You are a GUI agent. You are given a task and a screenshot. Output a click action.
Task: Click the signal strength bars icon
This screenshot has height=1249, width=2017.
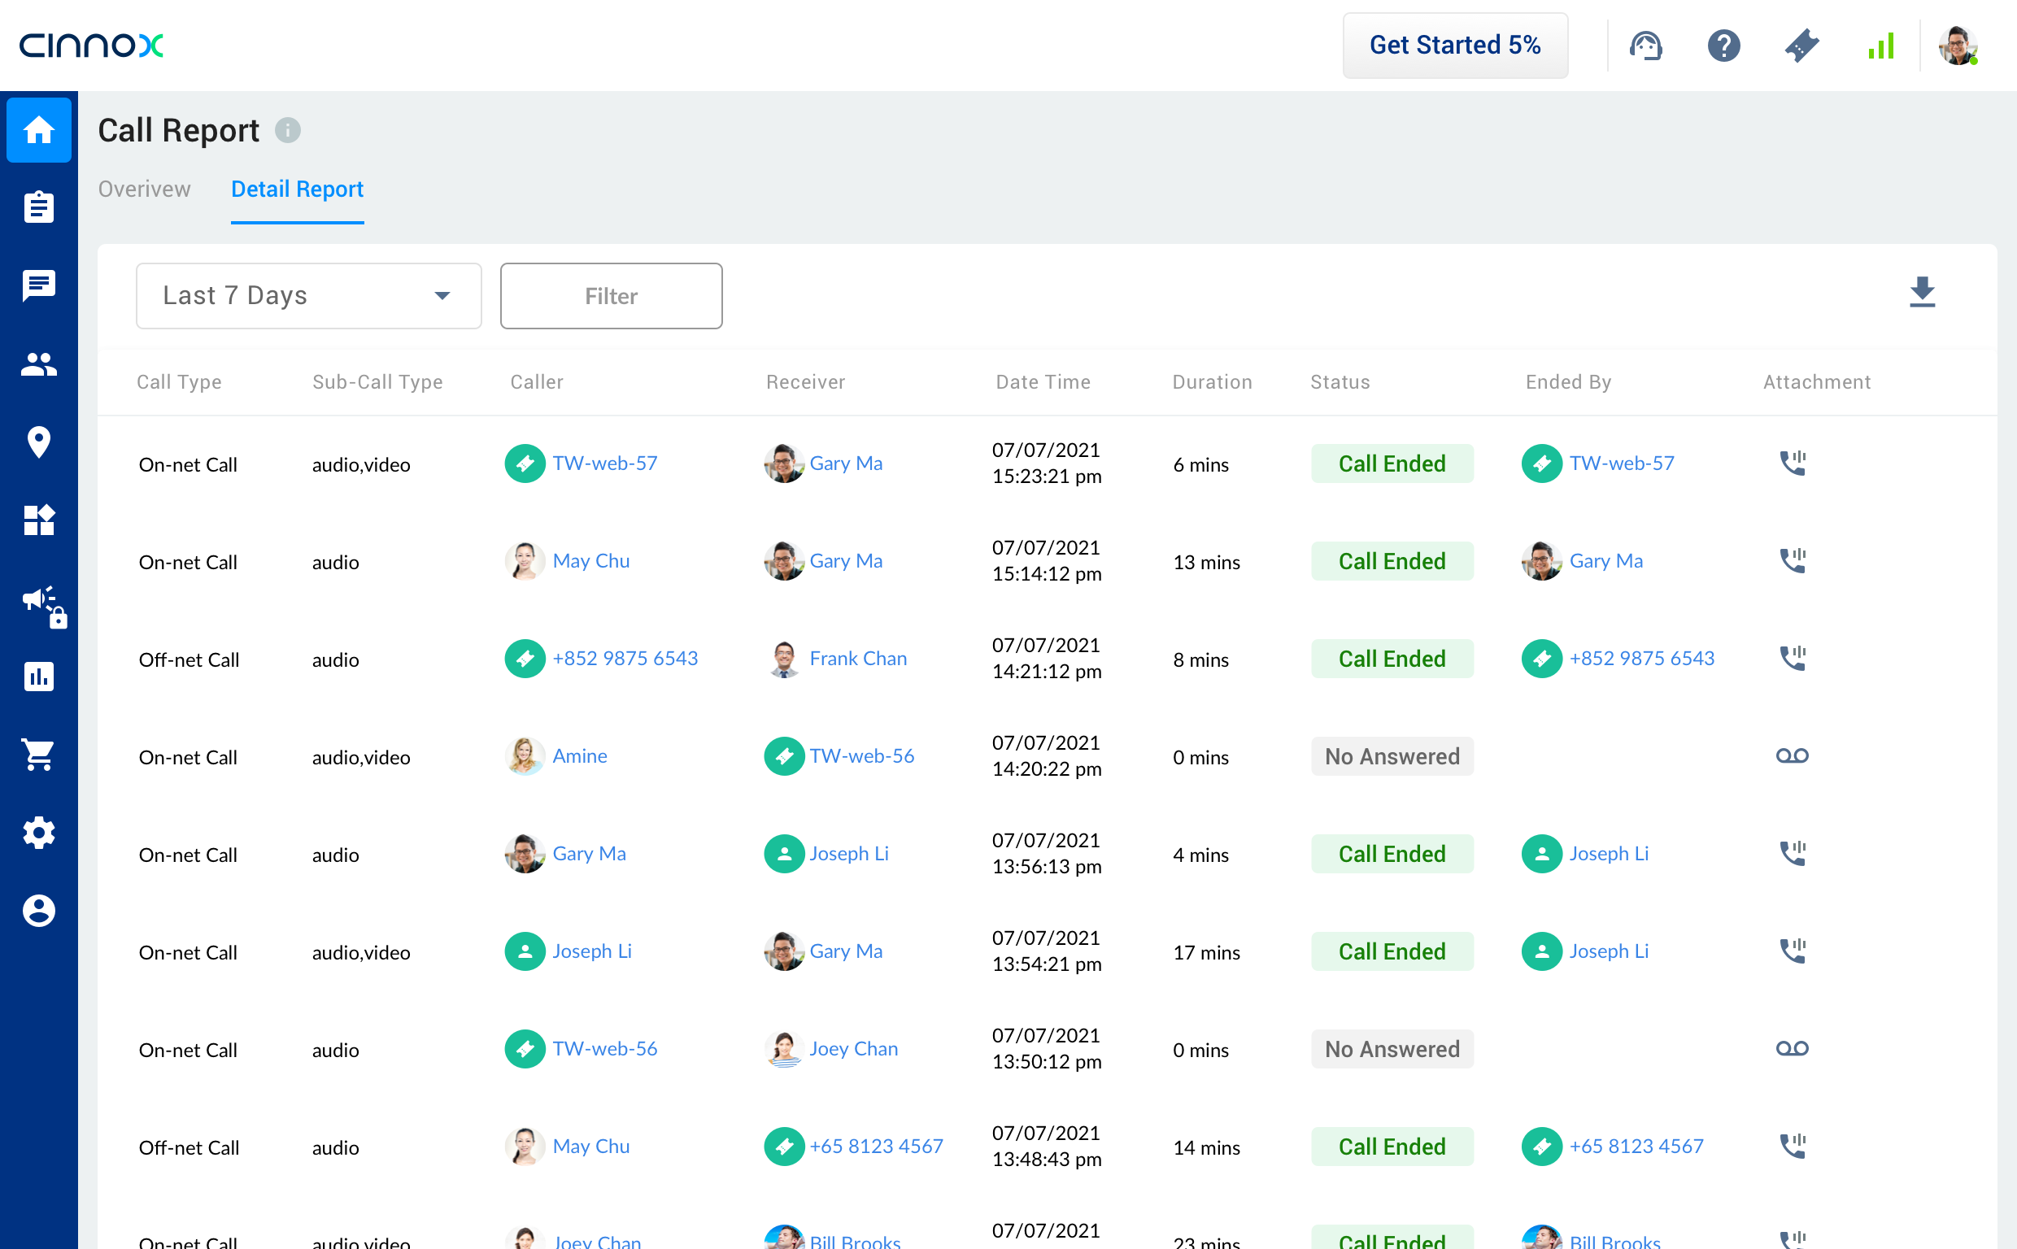coord(1880,46)
